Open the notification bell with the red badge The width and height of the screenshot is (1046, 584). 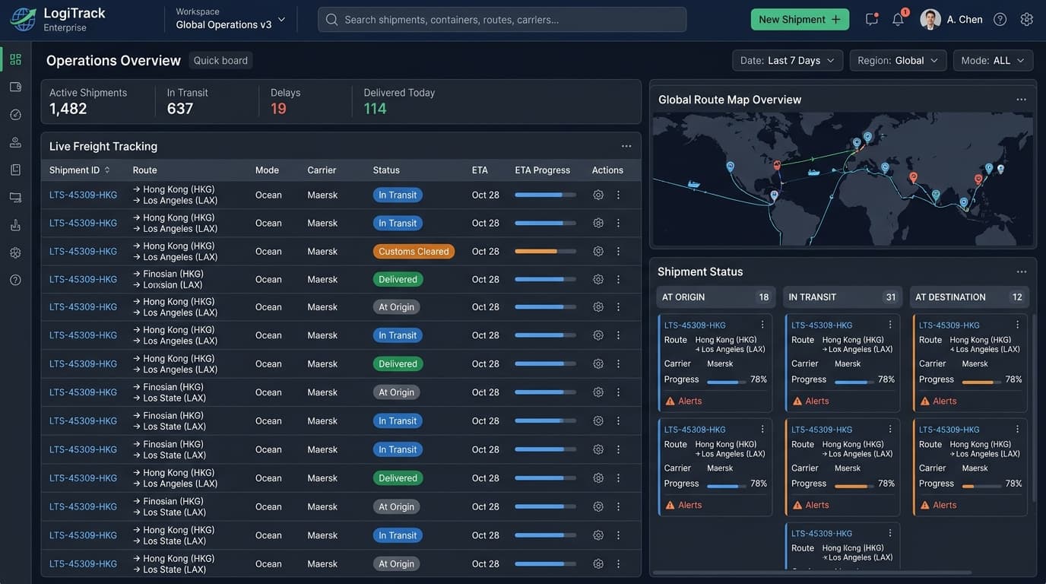[899, 19]
